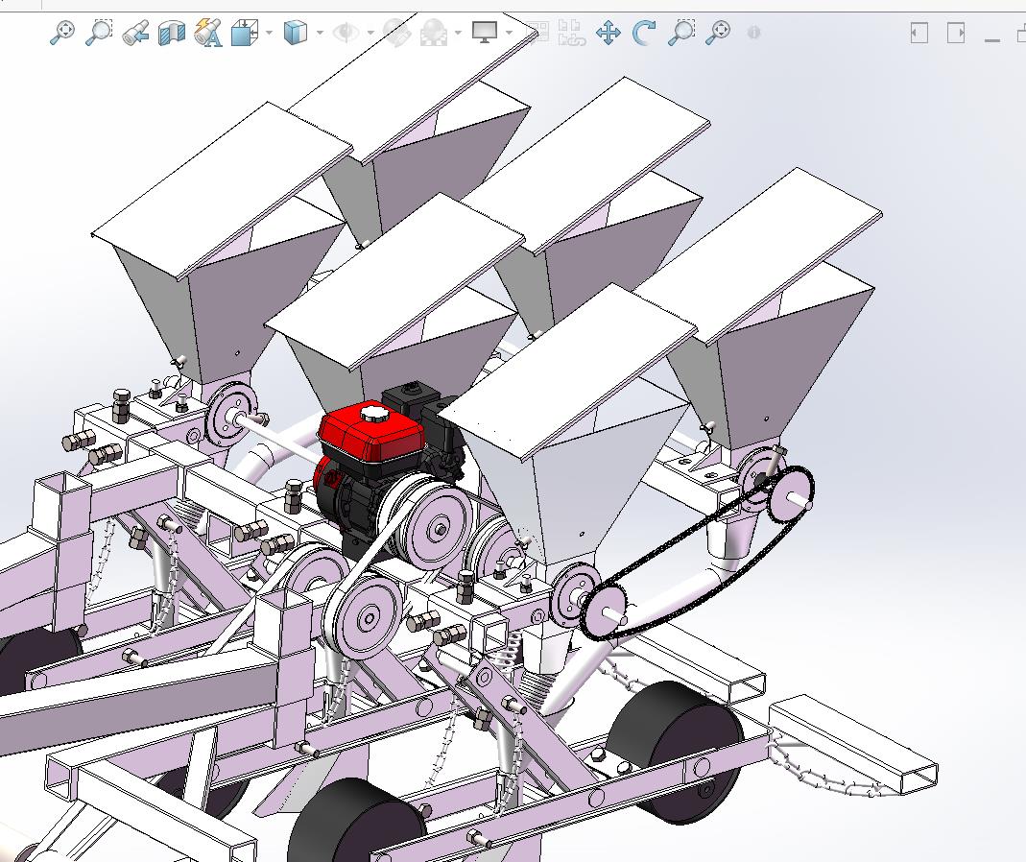This screenshot has width=1026, height=862.
Task: Select the Rotate View curved-arrow tool
Action: click(645, 32)
